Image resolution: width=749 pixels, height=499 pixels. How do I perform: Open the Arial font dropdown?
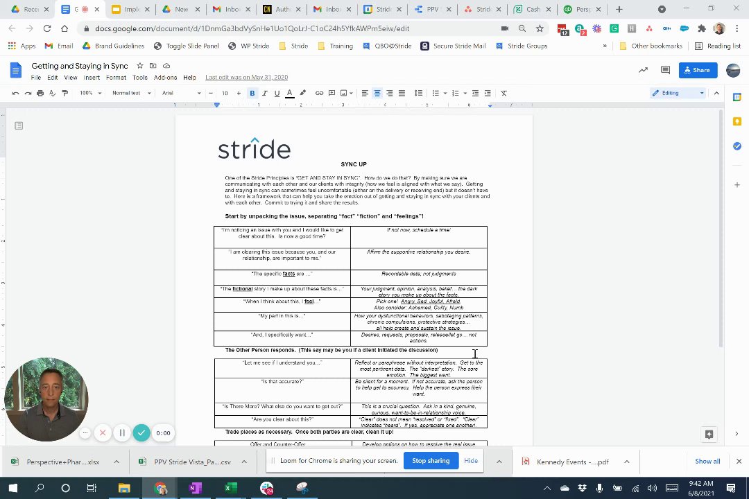182,93
